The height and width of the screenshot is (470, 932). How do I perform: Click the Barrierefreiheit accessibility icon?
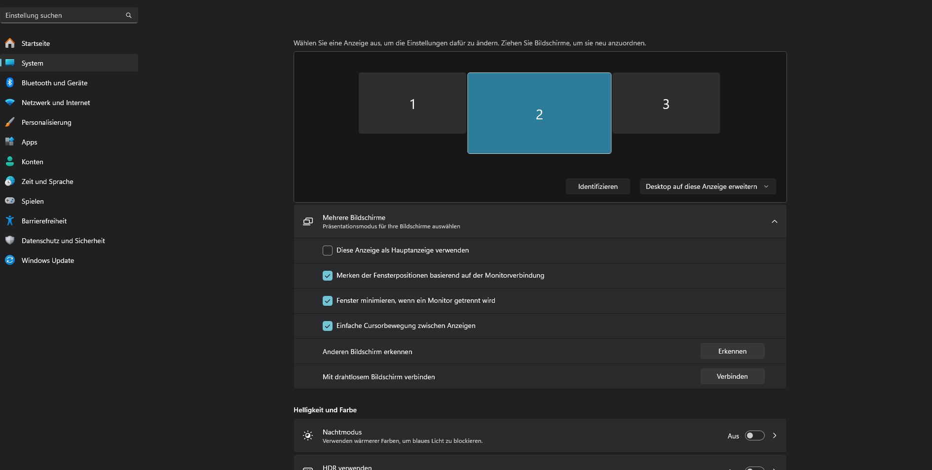(x=10, y=220)
